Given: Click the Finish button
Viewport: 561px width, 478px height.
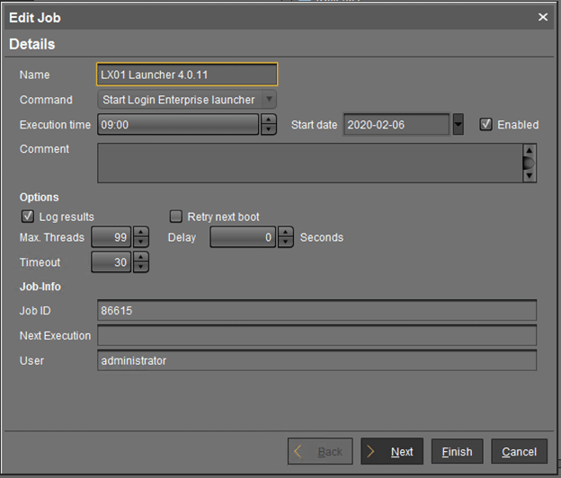Looking at the screenshot, I should [x=458, y=451].
